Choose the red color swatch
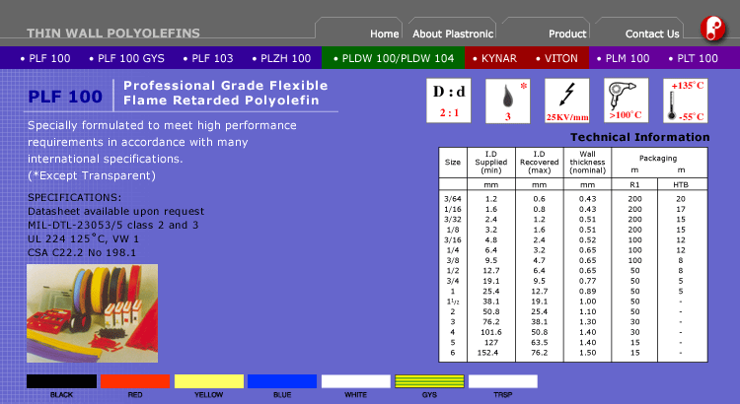This screenshot has height=404, width=740. coord(135,380)
